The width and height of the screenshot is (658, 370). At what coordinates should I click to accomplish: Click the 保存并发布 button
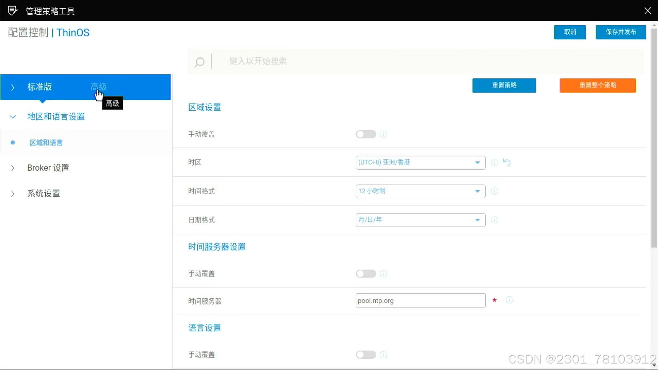pos(621,32)
